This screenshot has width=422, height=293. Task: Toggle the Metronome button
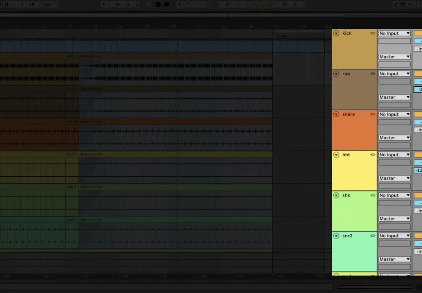[31, 4]
